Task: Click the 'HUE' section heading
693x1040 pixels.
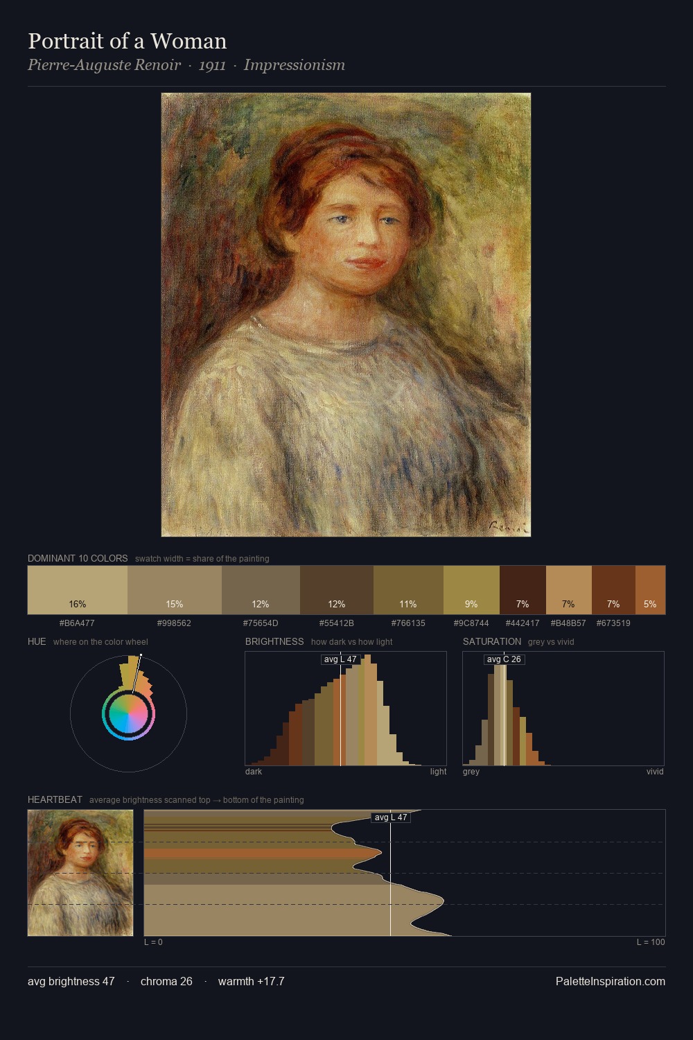Action: 37,641
